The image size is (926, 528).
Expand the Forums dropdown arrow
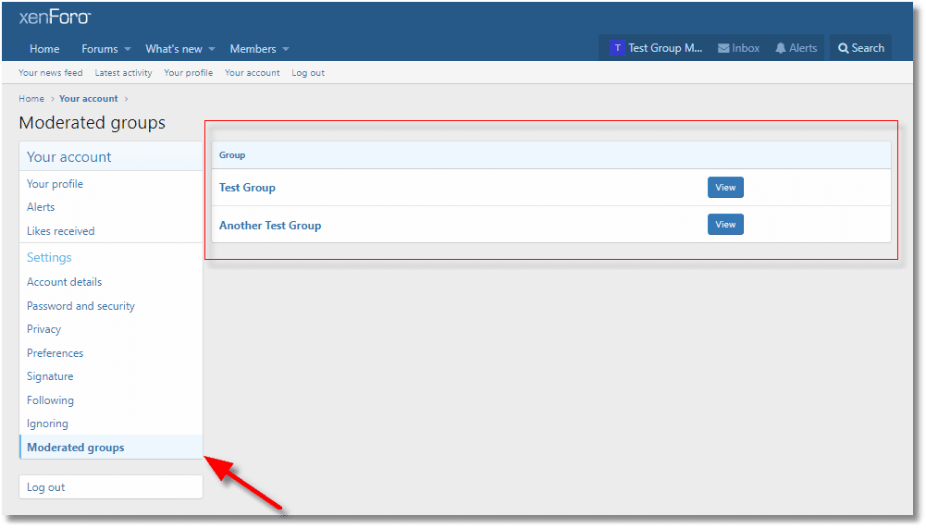pos(128,49)
